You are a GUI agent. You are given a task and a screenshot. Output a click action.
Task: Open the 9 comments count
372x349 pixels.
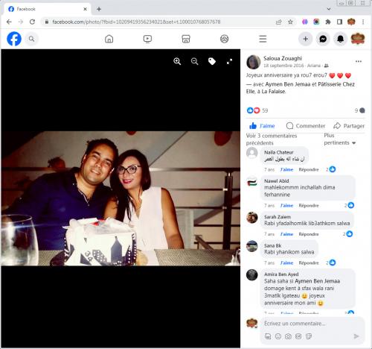coord(359,110)
